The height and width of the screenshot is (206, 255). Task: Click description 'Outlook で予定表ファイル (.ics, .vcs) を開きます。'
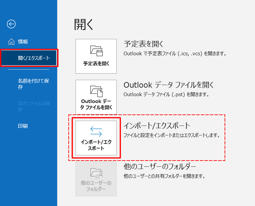click(175, 54)
